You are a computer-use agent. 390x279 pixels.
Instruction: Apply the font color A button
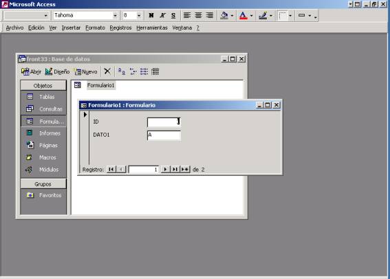click(x=243, y=15)
